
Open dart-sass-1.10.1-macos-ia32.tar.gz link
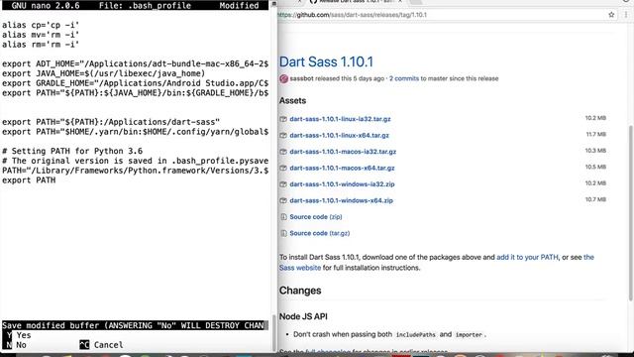pyautogui.click(x=343, y=152)
